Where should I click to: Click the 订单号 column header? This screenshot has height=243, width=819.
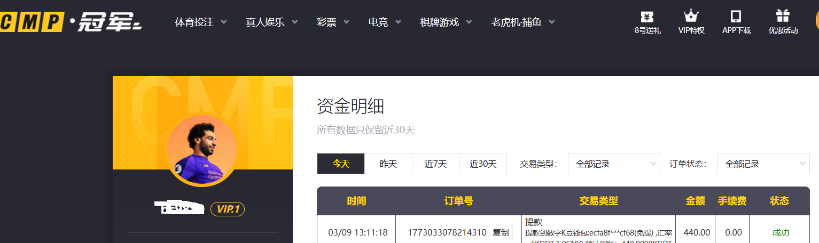point(459,201)
